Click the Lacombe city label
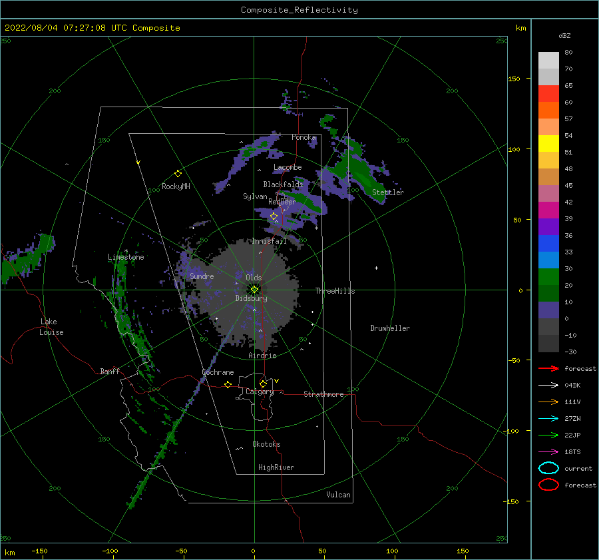The height and width of the screenshot is (560, 599). point(288,167)
